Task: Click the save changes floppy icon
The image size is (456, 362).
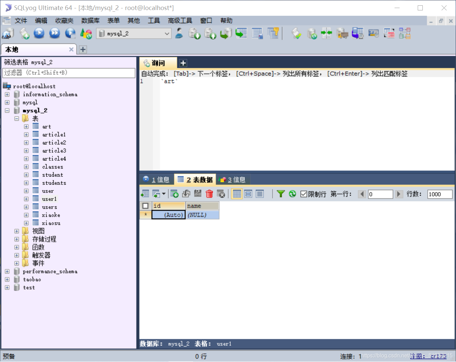Action: pos(198,194)
